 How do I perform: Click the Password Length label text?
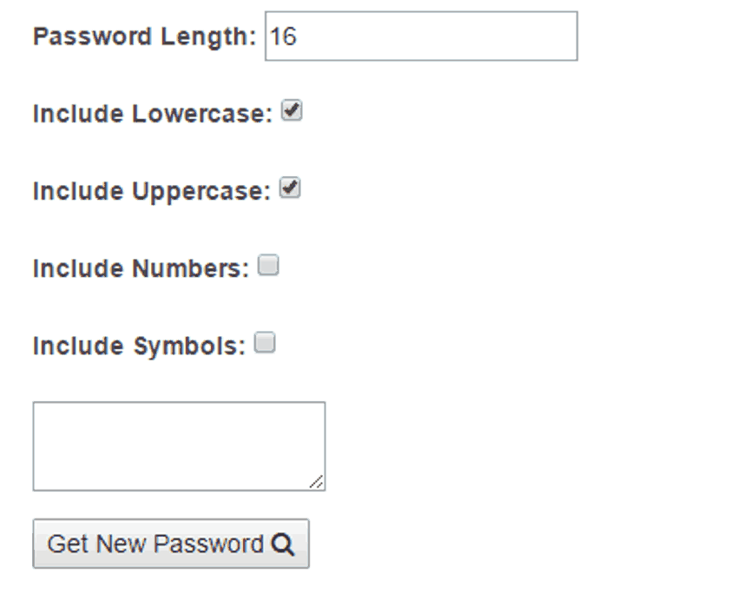(x=145, y=37)
